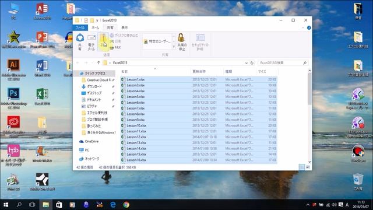Open Quick Access toolbar customize dropdown

(x=97, y=20)
